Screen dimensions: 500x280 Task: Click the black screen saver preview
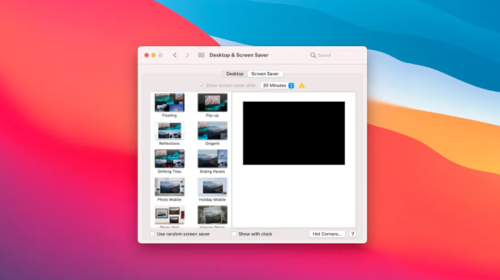coord(293,134)
